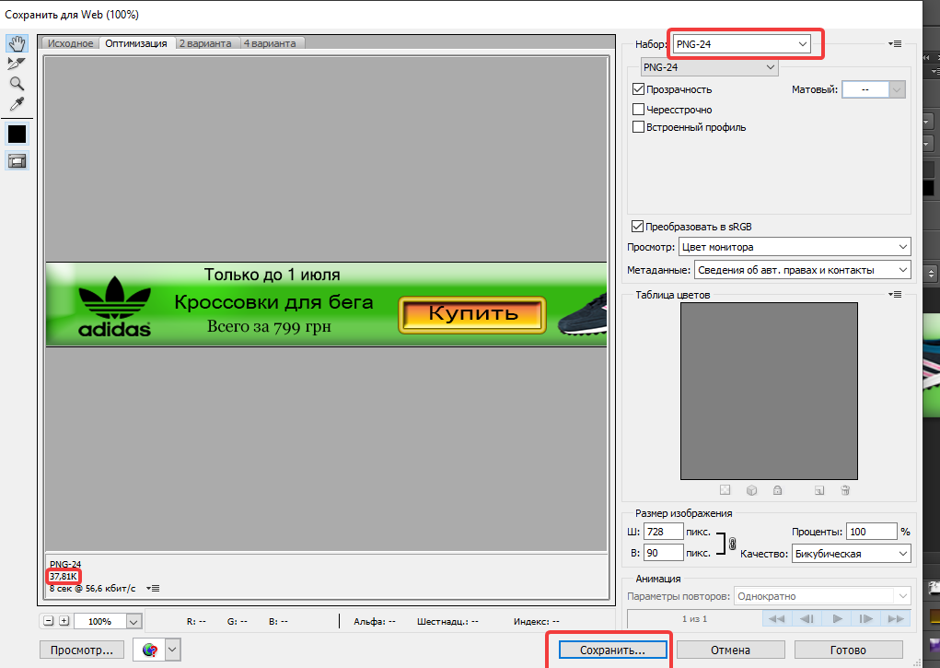Go to previous animation frame
Screen dimensions: 940x668
pyautogui.click(x=807, y=619)
